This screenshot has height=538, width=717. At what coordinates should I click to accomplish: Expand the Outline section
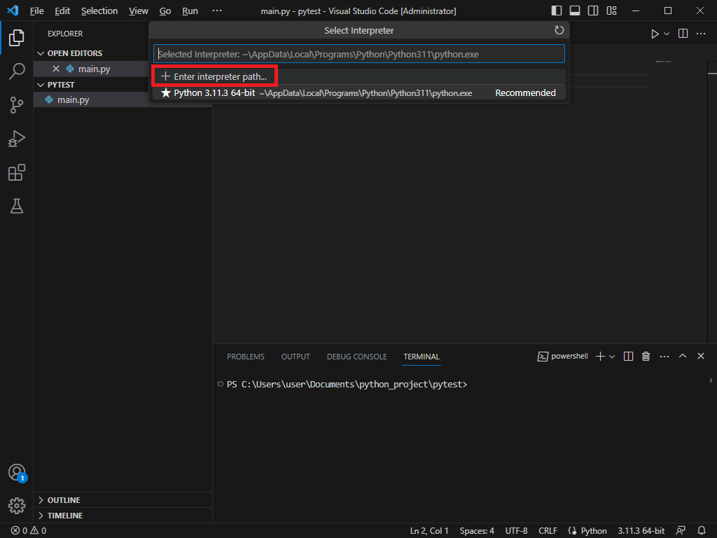(63, 500)
